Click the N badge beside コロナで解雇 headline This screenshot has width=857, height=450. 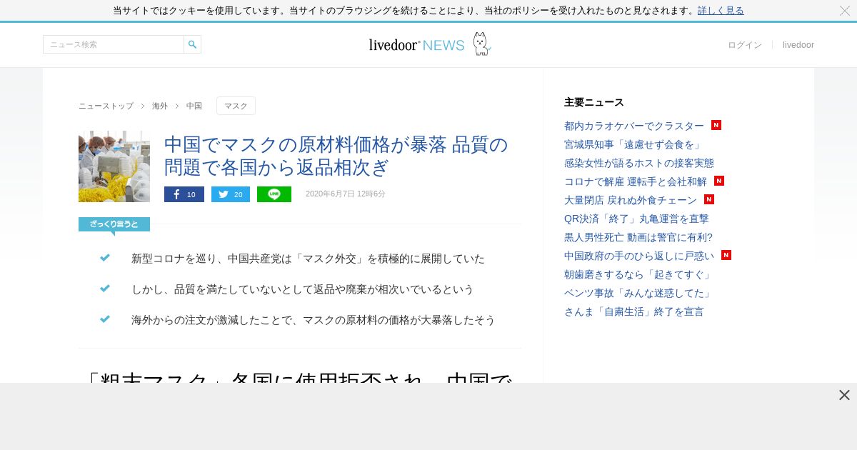(719, 181)
